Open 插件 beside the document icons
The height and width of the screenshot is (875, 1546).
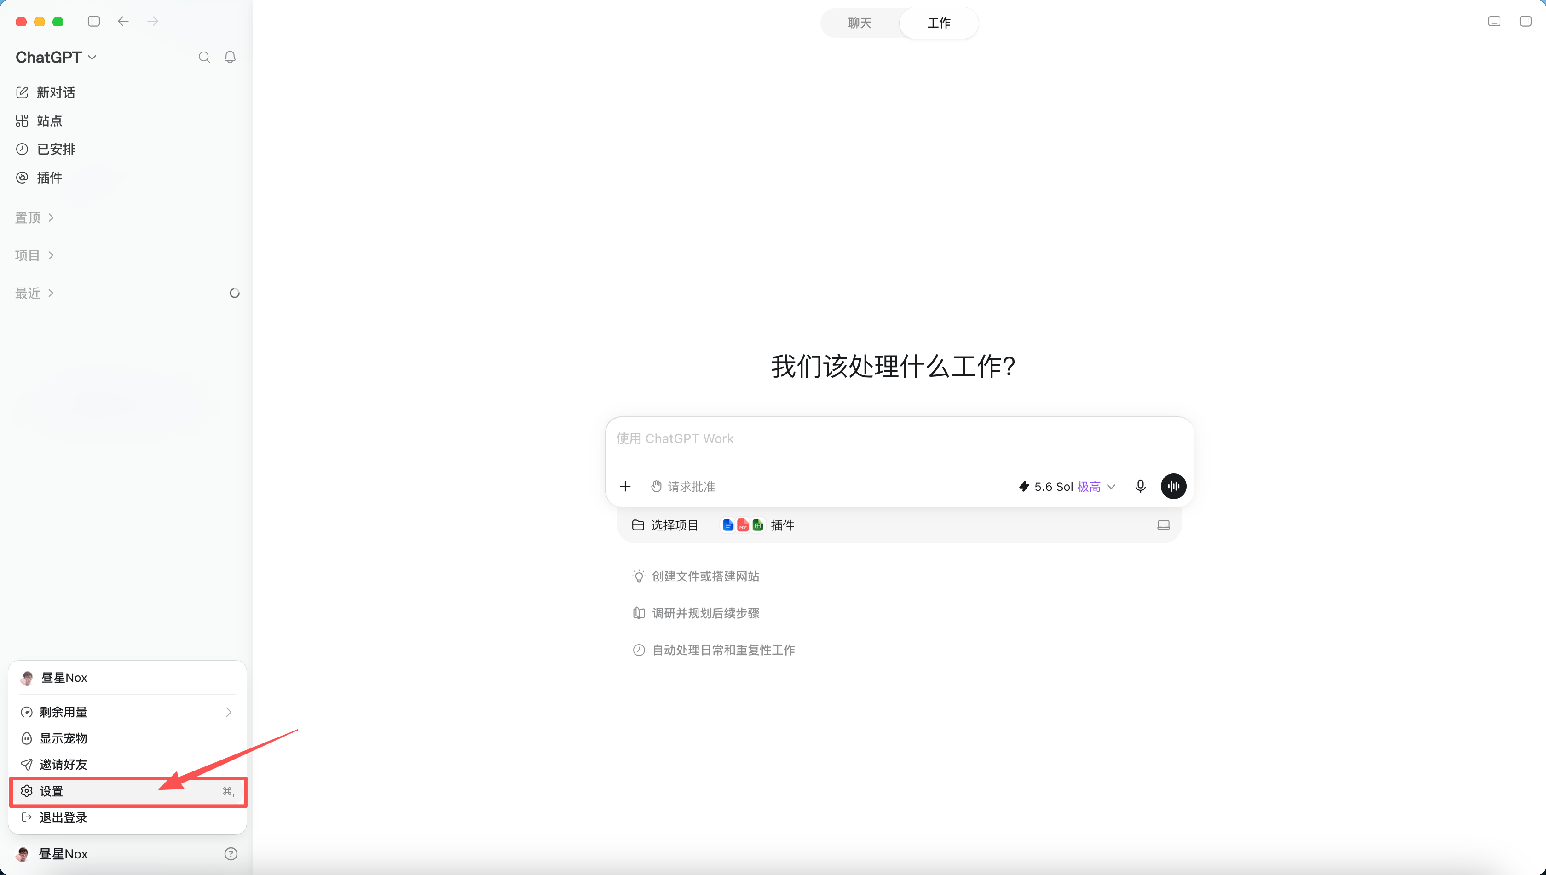coord(782,525)
